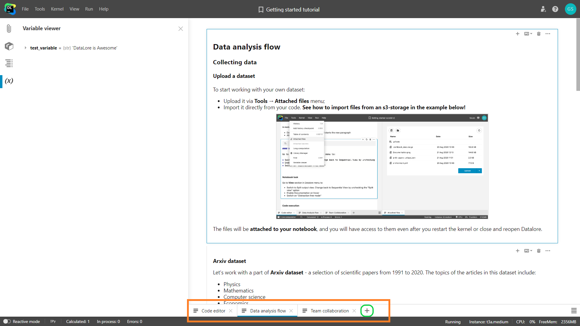Open the help question mark icon
Screen dimensions: 580x326
pos(555,9)
